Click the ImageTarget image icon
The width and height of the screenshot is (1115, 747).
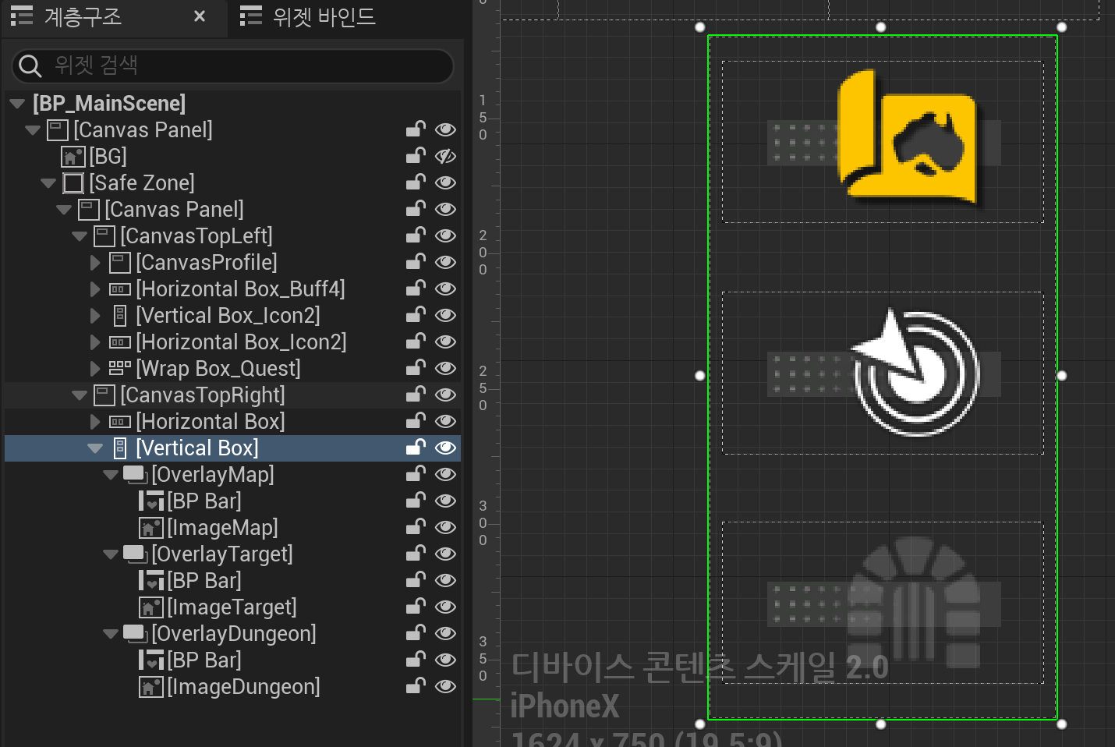[151, 607]
